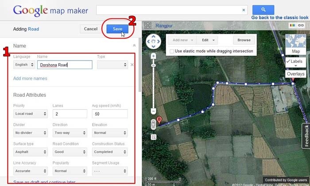Collapse the Name section with the double chevron
310x186 pixels.
[x=134, y=46]
